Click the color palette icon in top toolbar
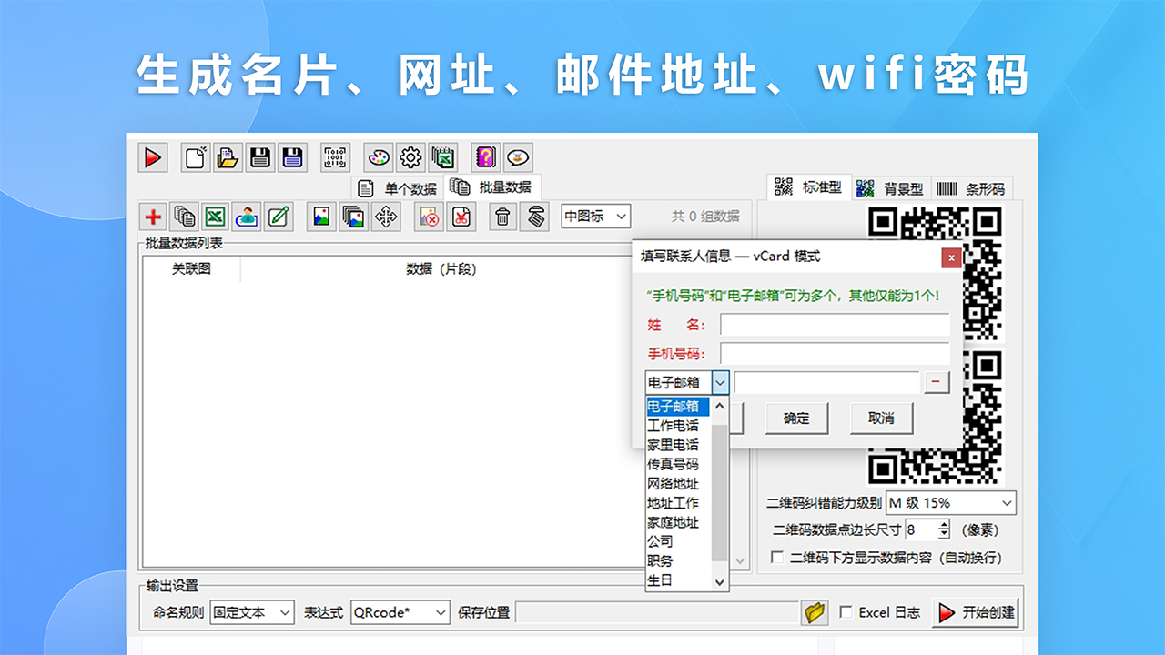The width and height of the screenshot is (1165, 655). tap(380, 157)
